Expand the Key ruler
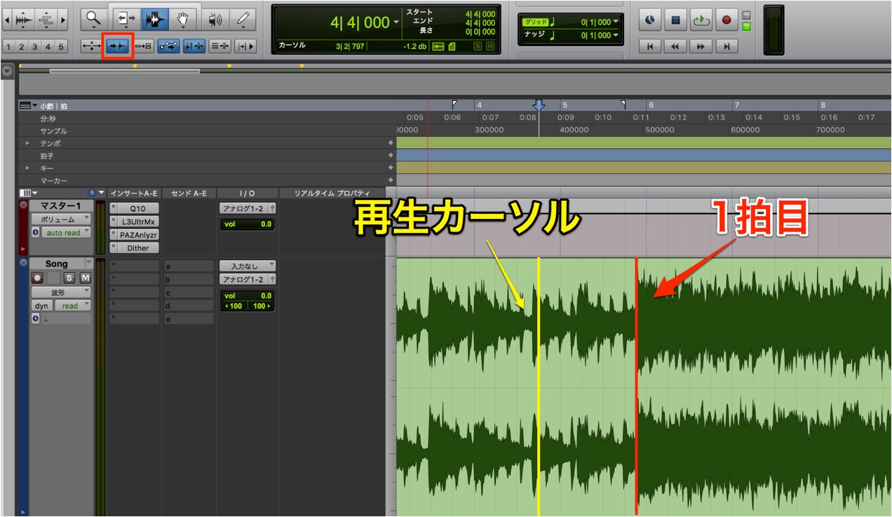This screenshot has height=517, width=892. point(28,168)
